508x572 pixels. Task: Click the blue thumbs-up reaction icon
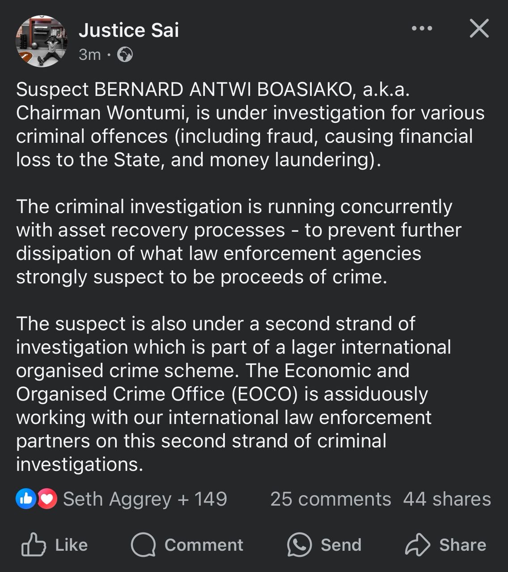[26, 499]
